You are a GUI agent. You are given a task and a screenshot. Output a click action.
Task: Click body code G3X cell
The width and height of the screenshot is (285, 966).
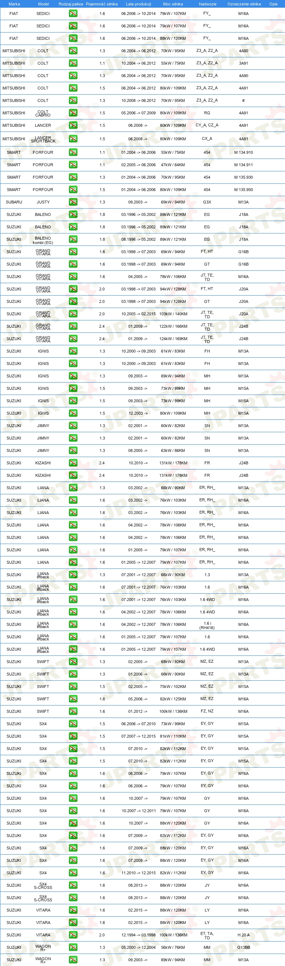(207, 202)
